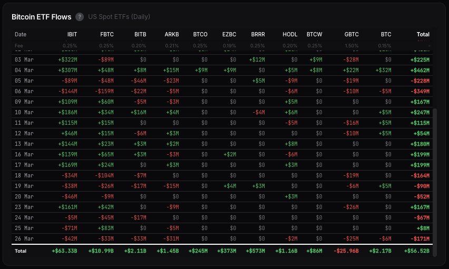Click the IBIT column header

pos(72,34)
